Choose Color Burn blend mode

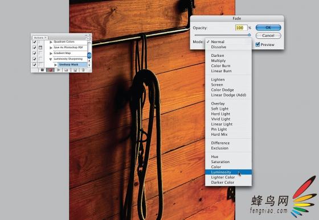[228, 66]
